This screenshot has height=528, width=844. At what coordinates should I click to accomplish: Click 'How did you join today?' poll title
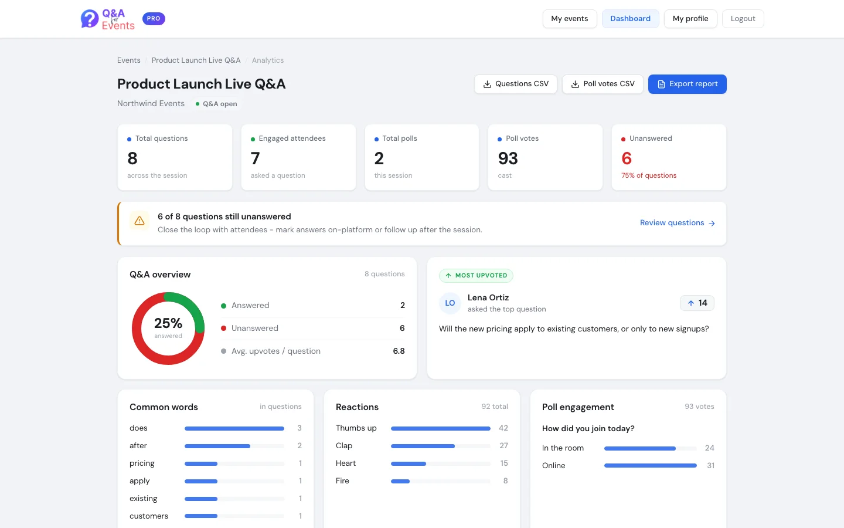click(x=588, y=429)
